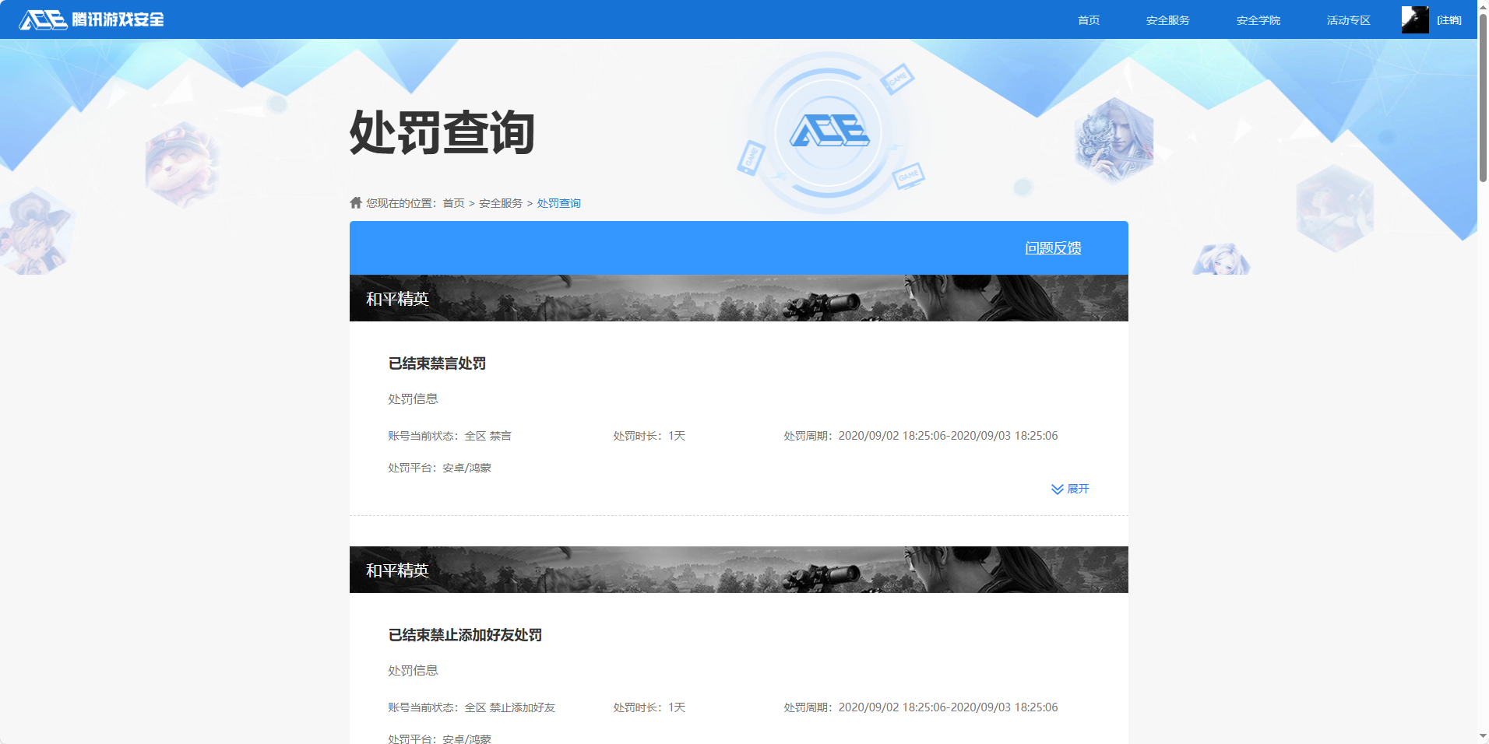The height and width of the screenshot is (744, 1489).
Task: Click the user avatar in the top bar
Action: tap(1415, 19)
